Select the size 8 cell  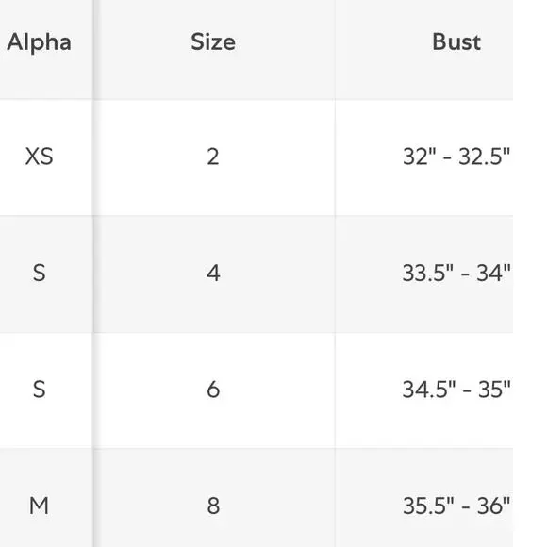coord(213,506)
